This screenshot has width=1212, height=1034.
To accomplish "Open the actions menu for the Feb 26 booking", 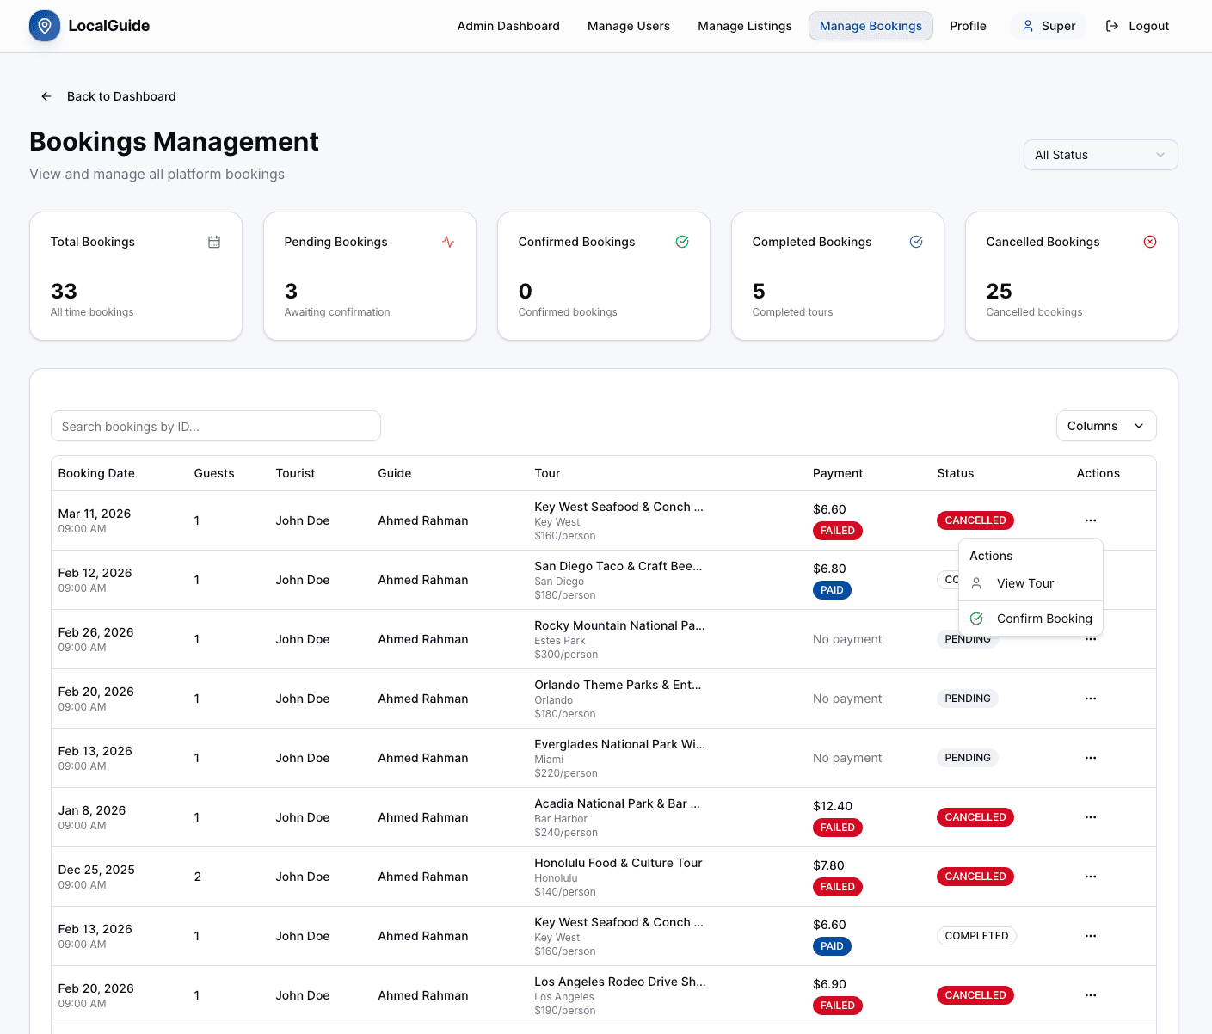I will coord(1091,638).
